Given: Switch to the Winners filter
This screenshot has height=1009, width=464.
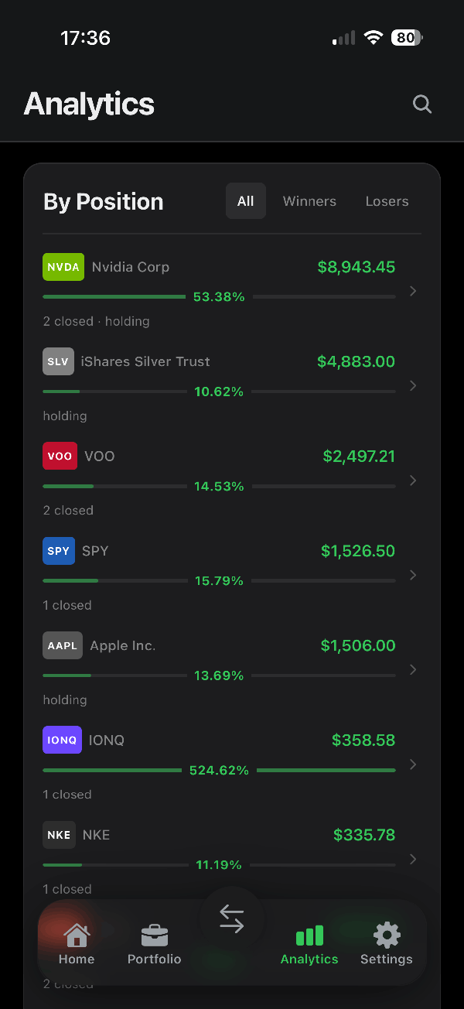Looking at the screenshot, I should [309, 200].
